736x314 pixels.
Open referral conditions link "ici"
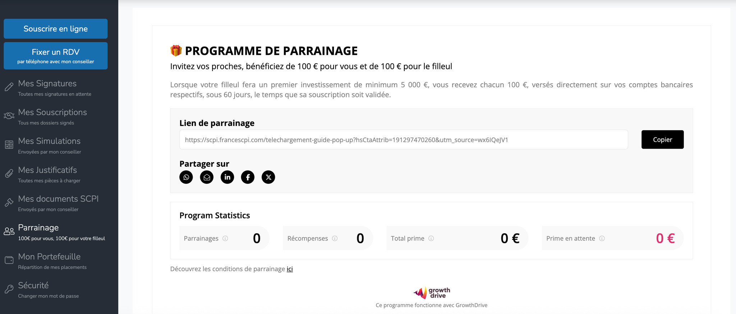point(290,269)
